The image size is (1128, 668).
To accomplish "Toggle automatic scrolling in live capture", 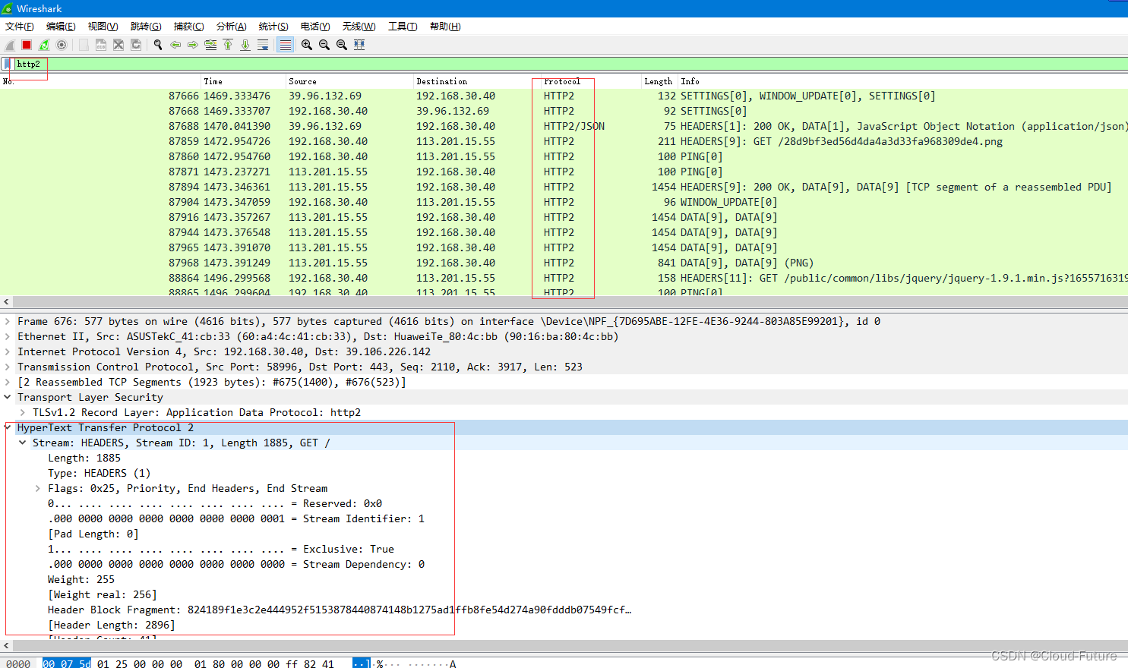I will point(263,45).
